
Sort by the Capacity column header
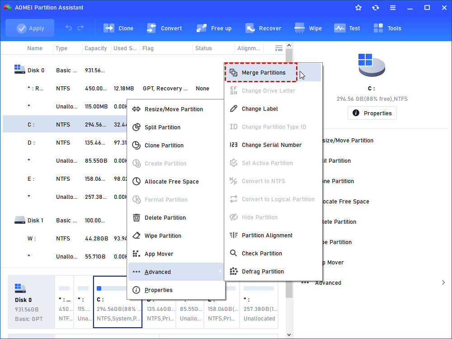pyautogui.click(x=96, y=48)
